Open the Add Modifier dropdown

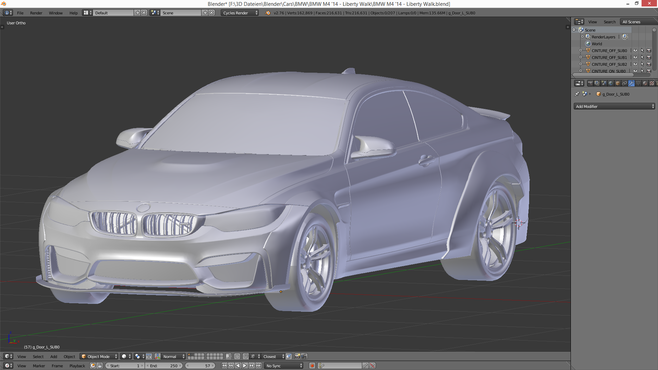[x=614, y=106]
